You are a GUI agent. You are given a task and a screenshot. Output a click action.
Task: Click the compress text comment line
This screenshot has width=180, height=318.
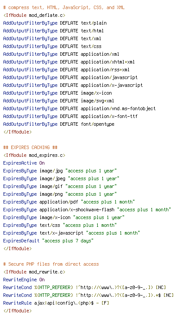pyautogui.click(x=64, y=8)
